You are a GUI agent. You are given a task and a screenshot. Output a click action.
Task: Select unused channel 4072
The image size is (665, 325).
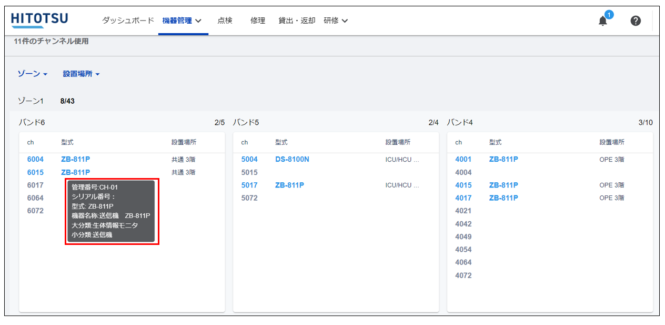pyautogui.click(x=464, y=275)
